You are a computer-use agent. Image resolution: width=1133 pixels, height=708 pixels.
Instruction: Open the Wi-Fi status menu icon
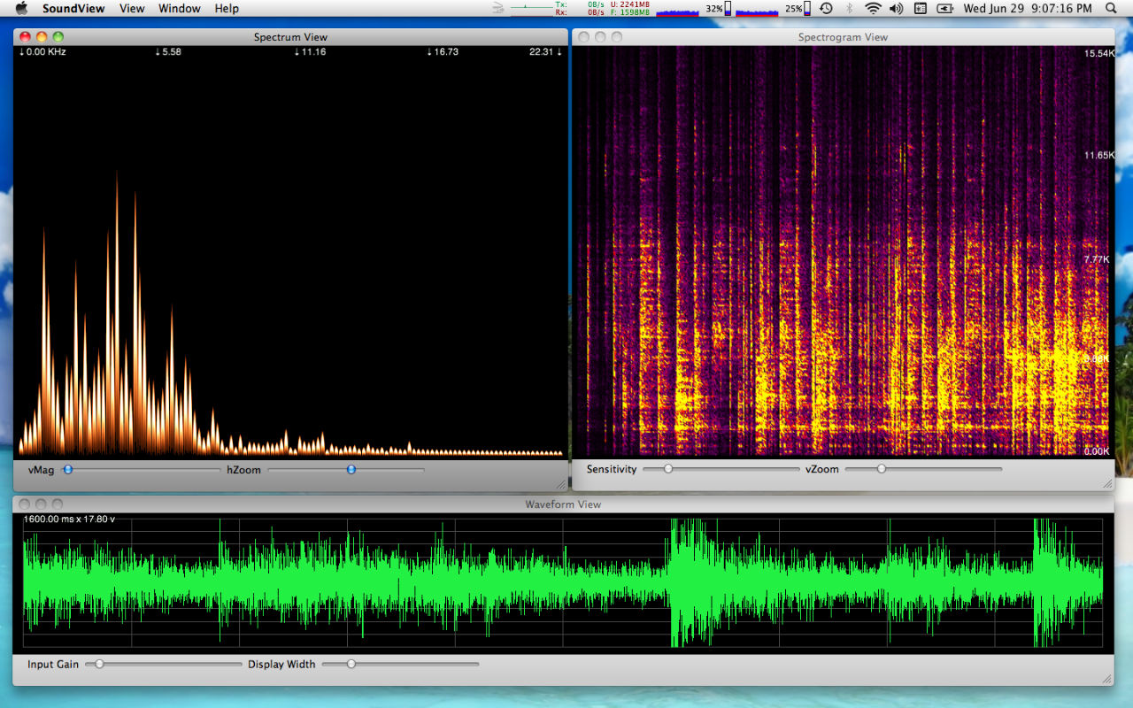(873, 8)
